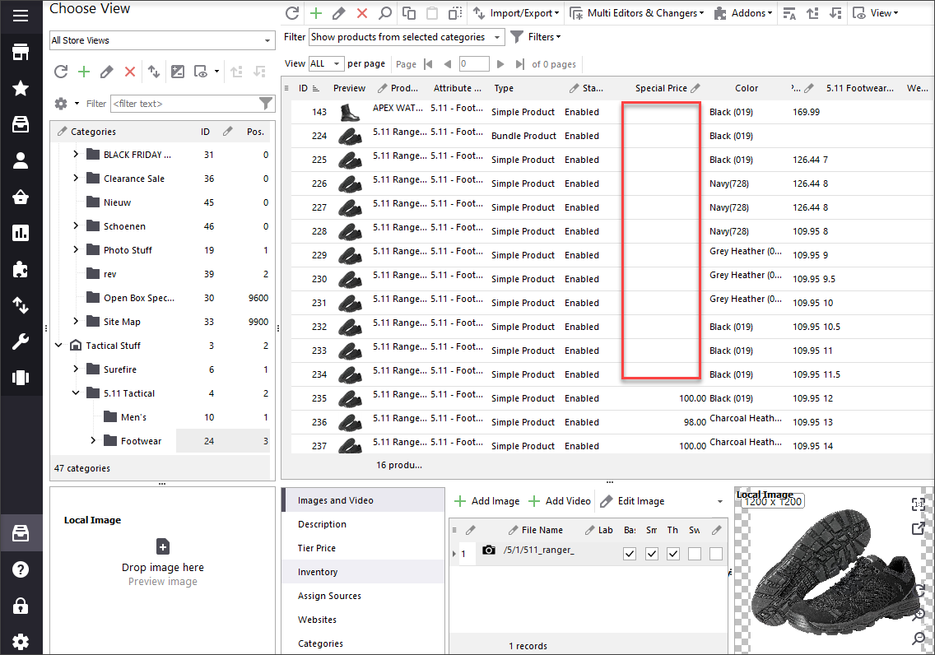Switch to the Tier Price tab
The image size is (935, 655).
point(317,548)
